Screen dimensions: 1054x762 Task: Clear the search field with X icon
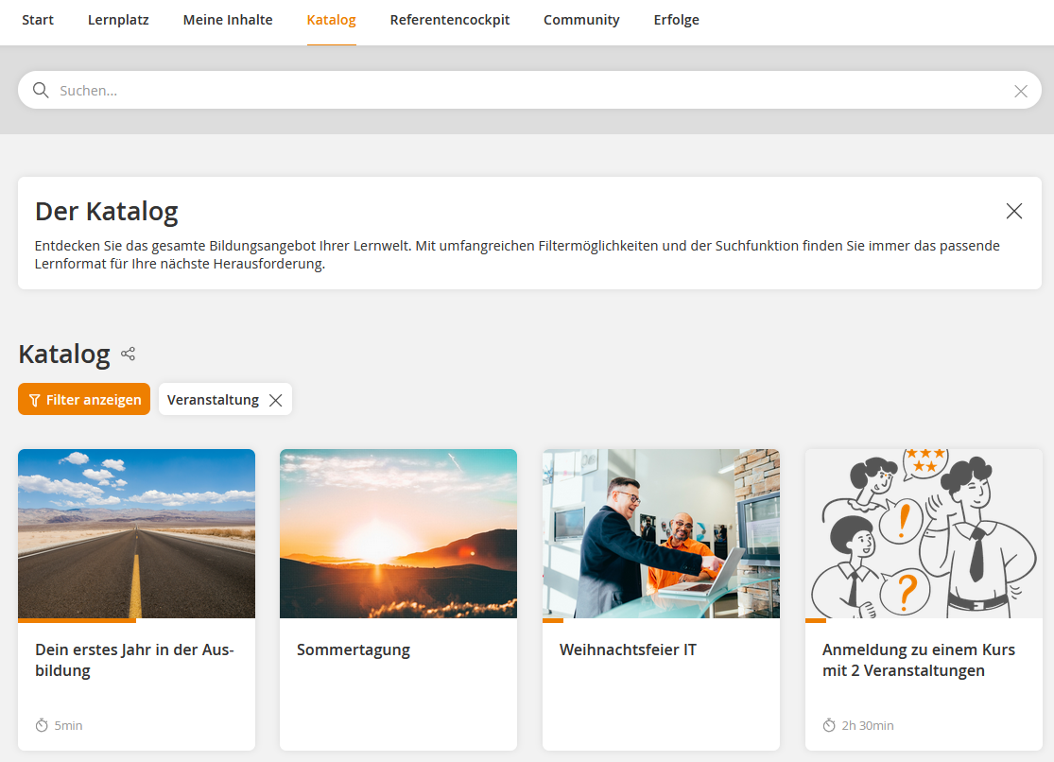(1021, 91)
